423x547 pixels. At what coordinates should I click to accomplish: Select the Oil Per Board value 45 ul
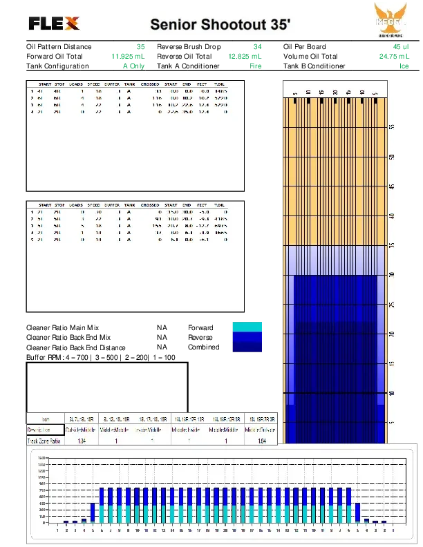[x=401, y=47]
